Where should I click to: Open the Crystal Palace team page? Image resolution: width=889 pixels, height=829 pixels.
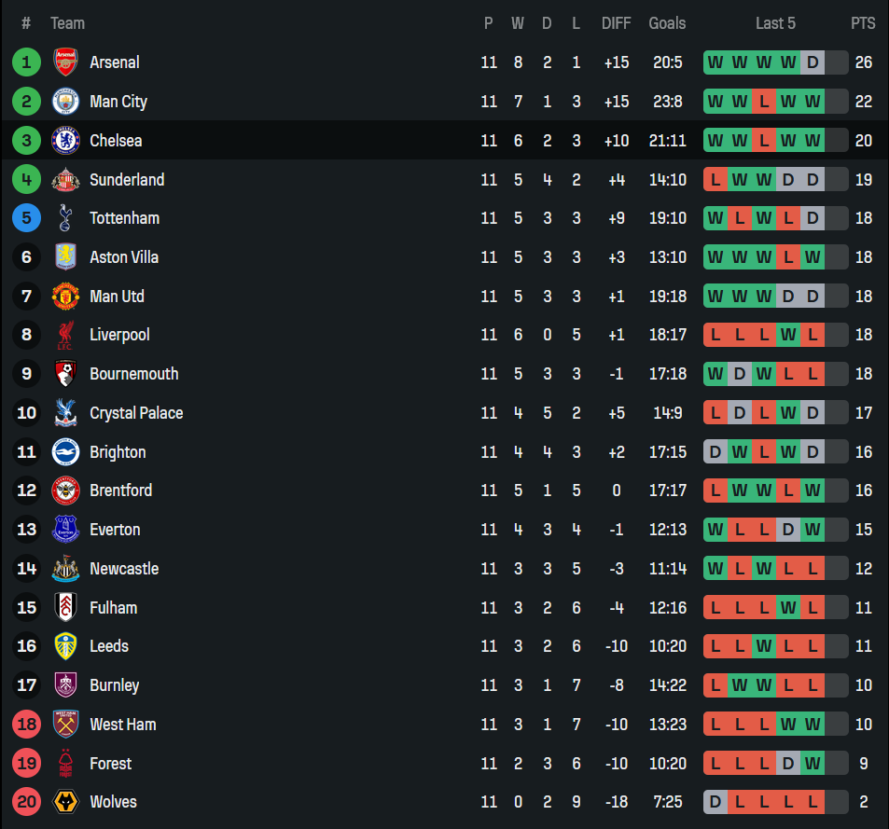(136, 413)
